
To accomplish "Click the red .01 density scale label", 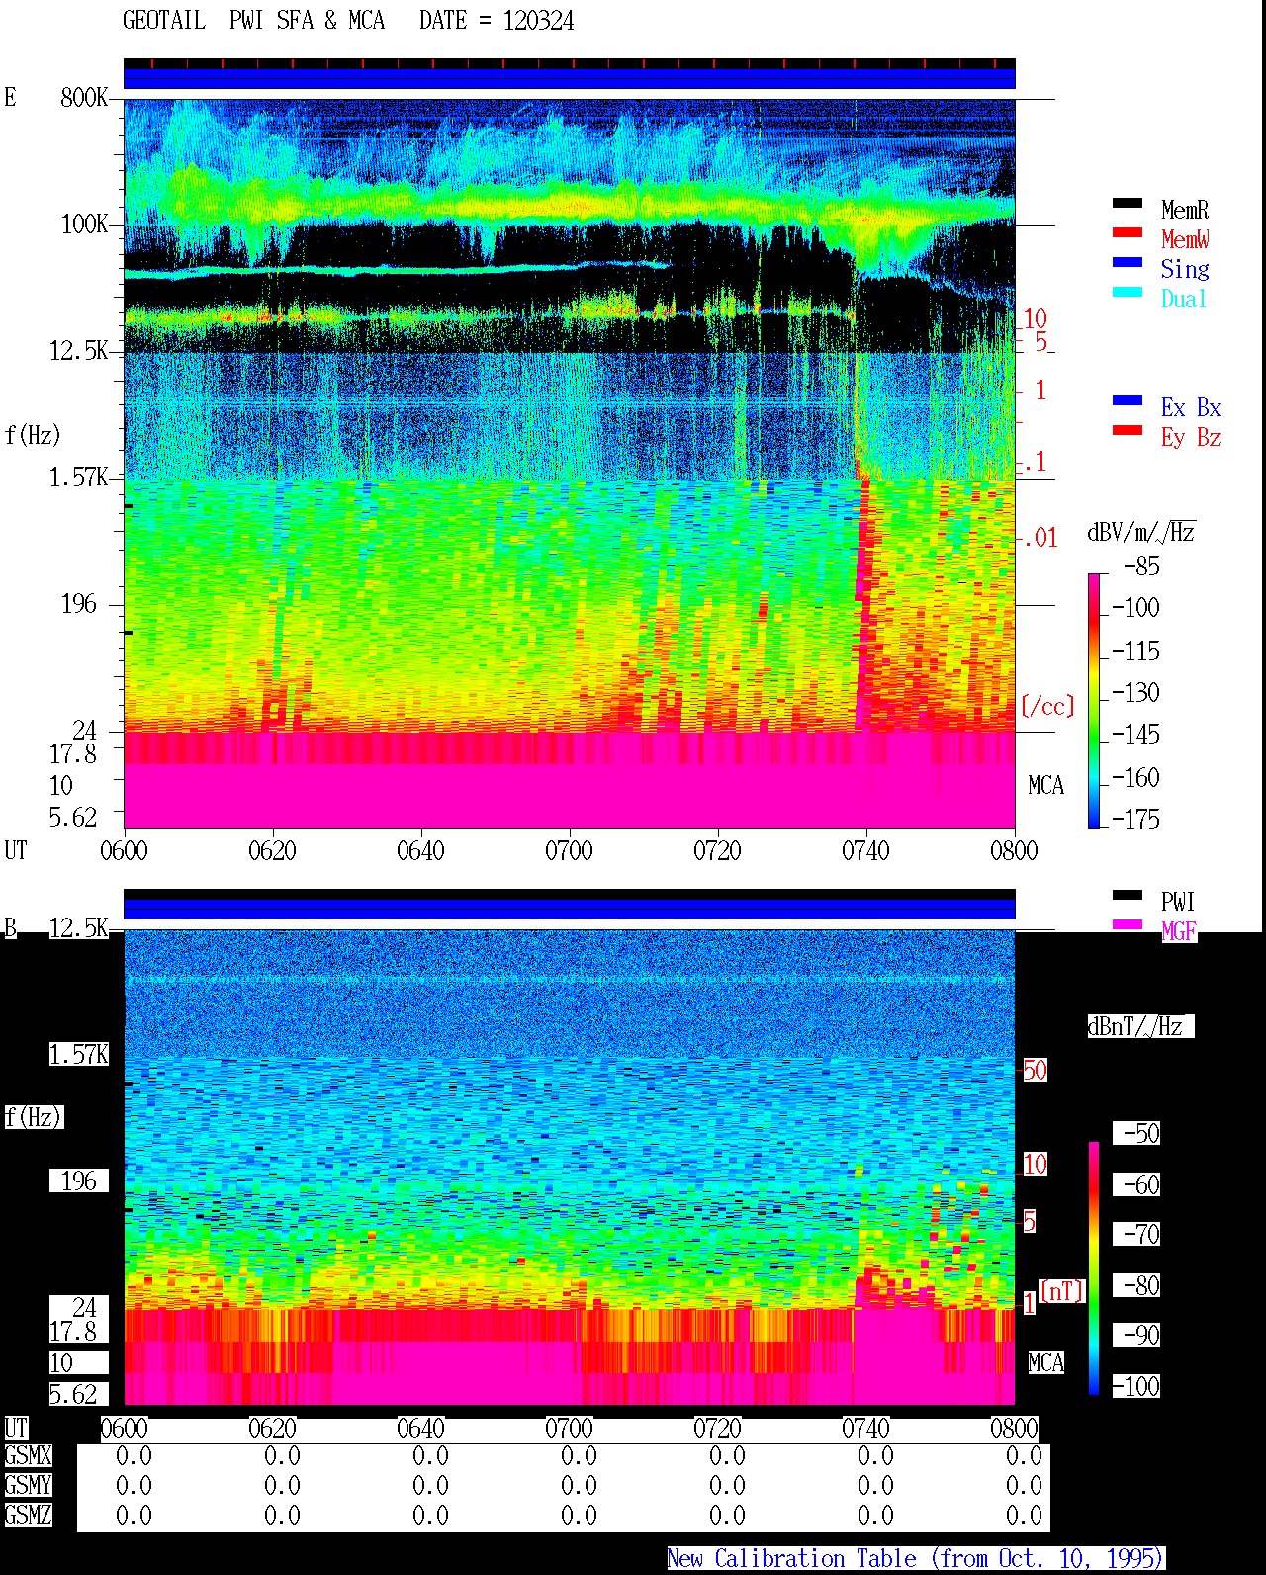I will tap(1040, 538).
